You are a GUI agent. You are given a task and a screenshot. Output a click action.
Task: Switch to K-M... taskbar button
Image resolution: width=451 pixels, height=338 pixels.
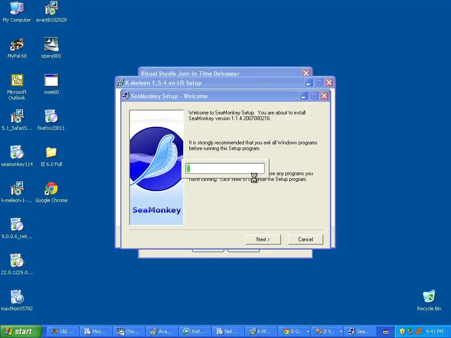click(261, 331)
